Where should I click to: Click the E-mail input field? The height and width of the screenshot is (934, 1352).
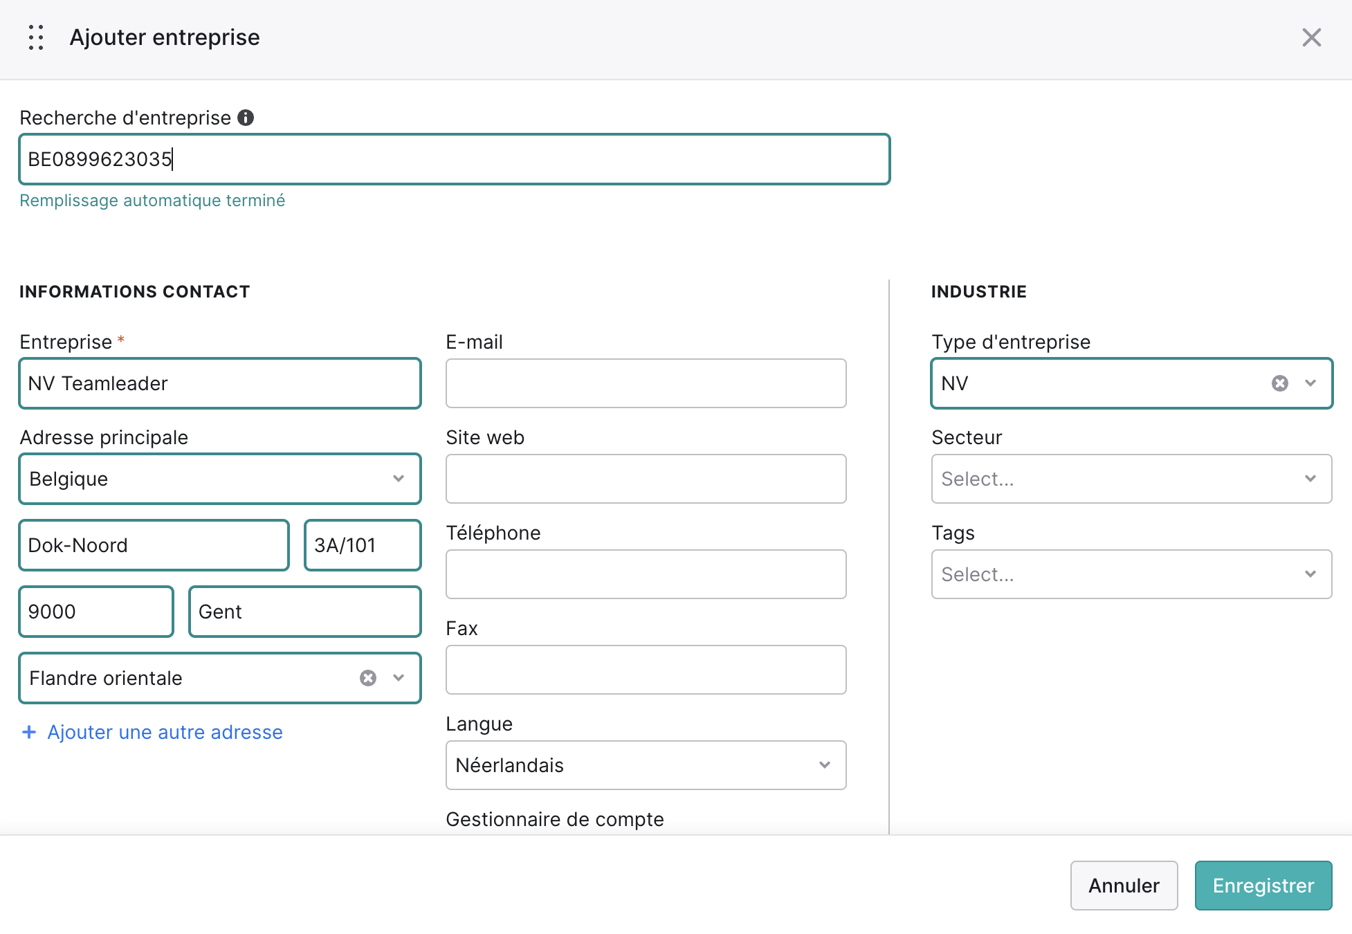(646, 383)
